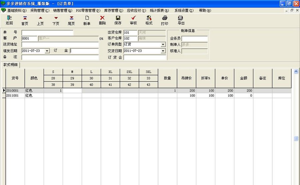Open the 基础资料 menu
Viewport: 300px width, 185px height.
(17, 11)
